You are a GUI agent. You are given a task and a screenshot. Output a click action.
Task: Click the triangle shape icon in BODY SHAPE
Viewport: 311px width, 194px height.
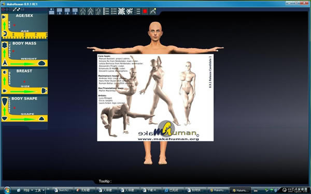pyautogui.click(x=41, y=118)
